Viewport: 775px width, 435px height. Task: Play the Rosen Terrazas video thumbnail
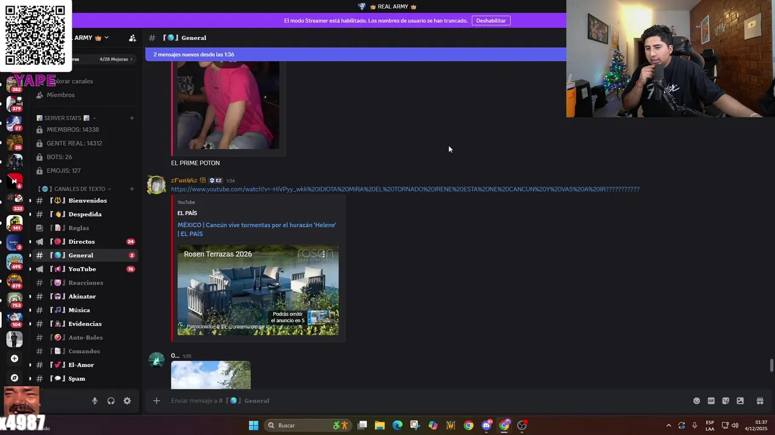(x=258, y=290)
